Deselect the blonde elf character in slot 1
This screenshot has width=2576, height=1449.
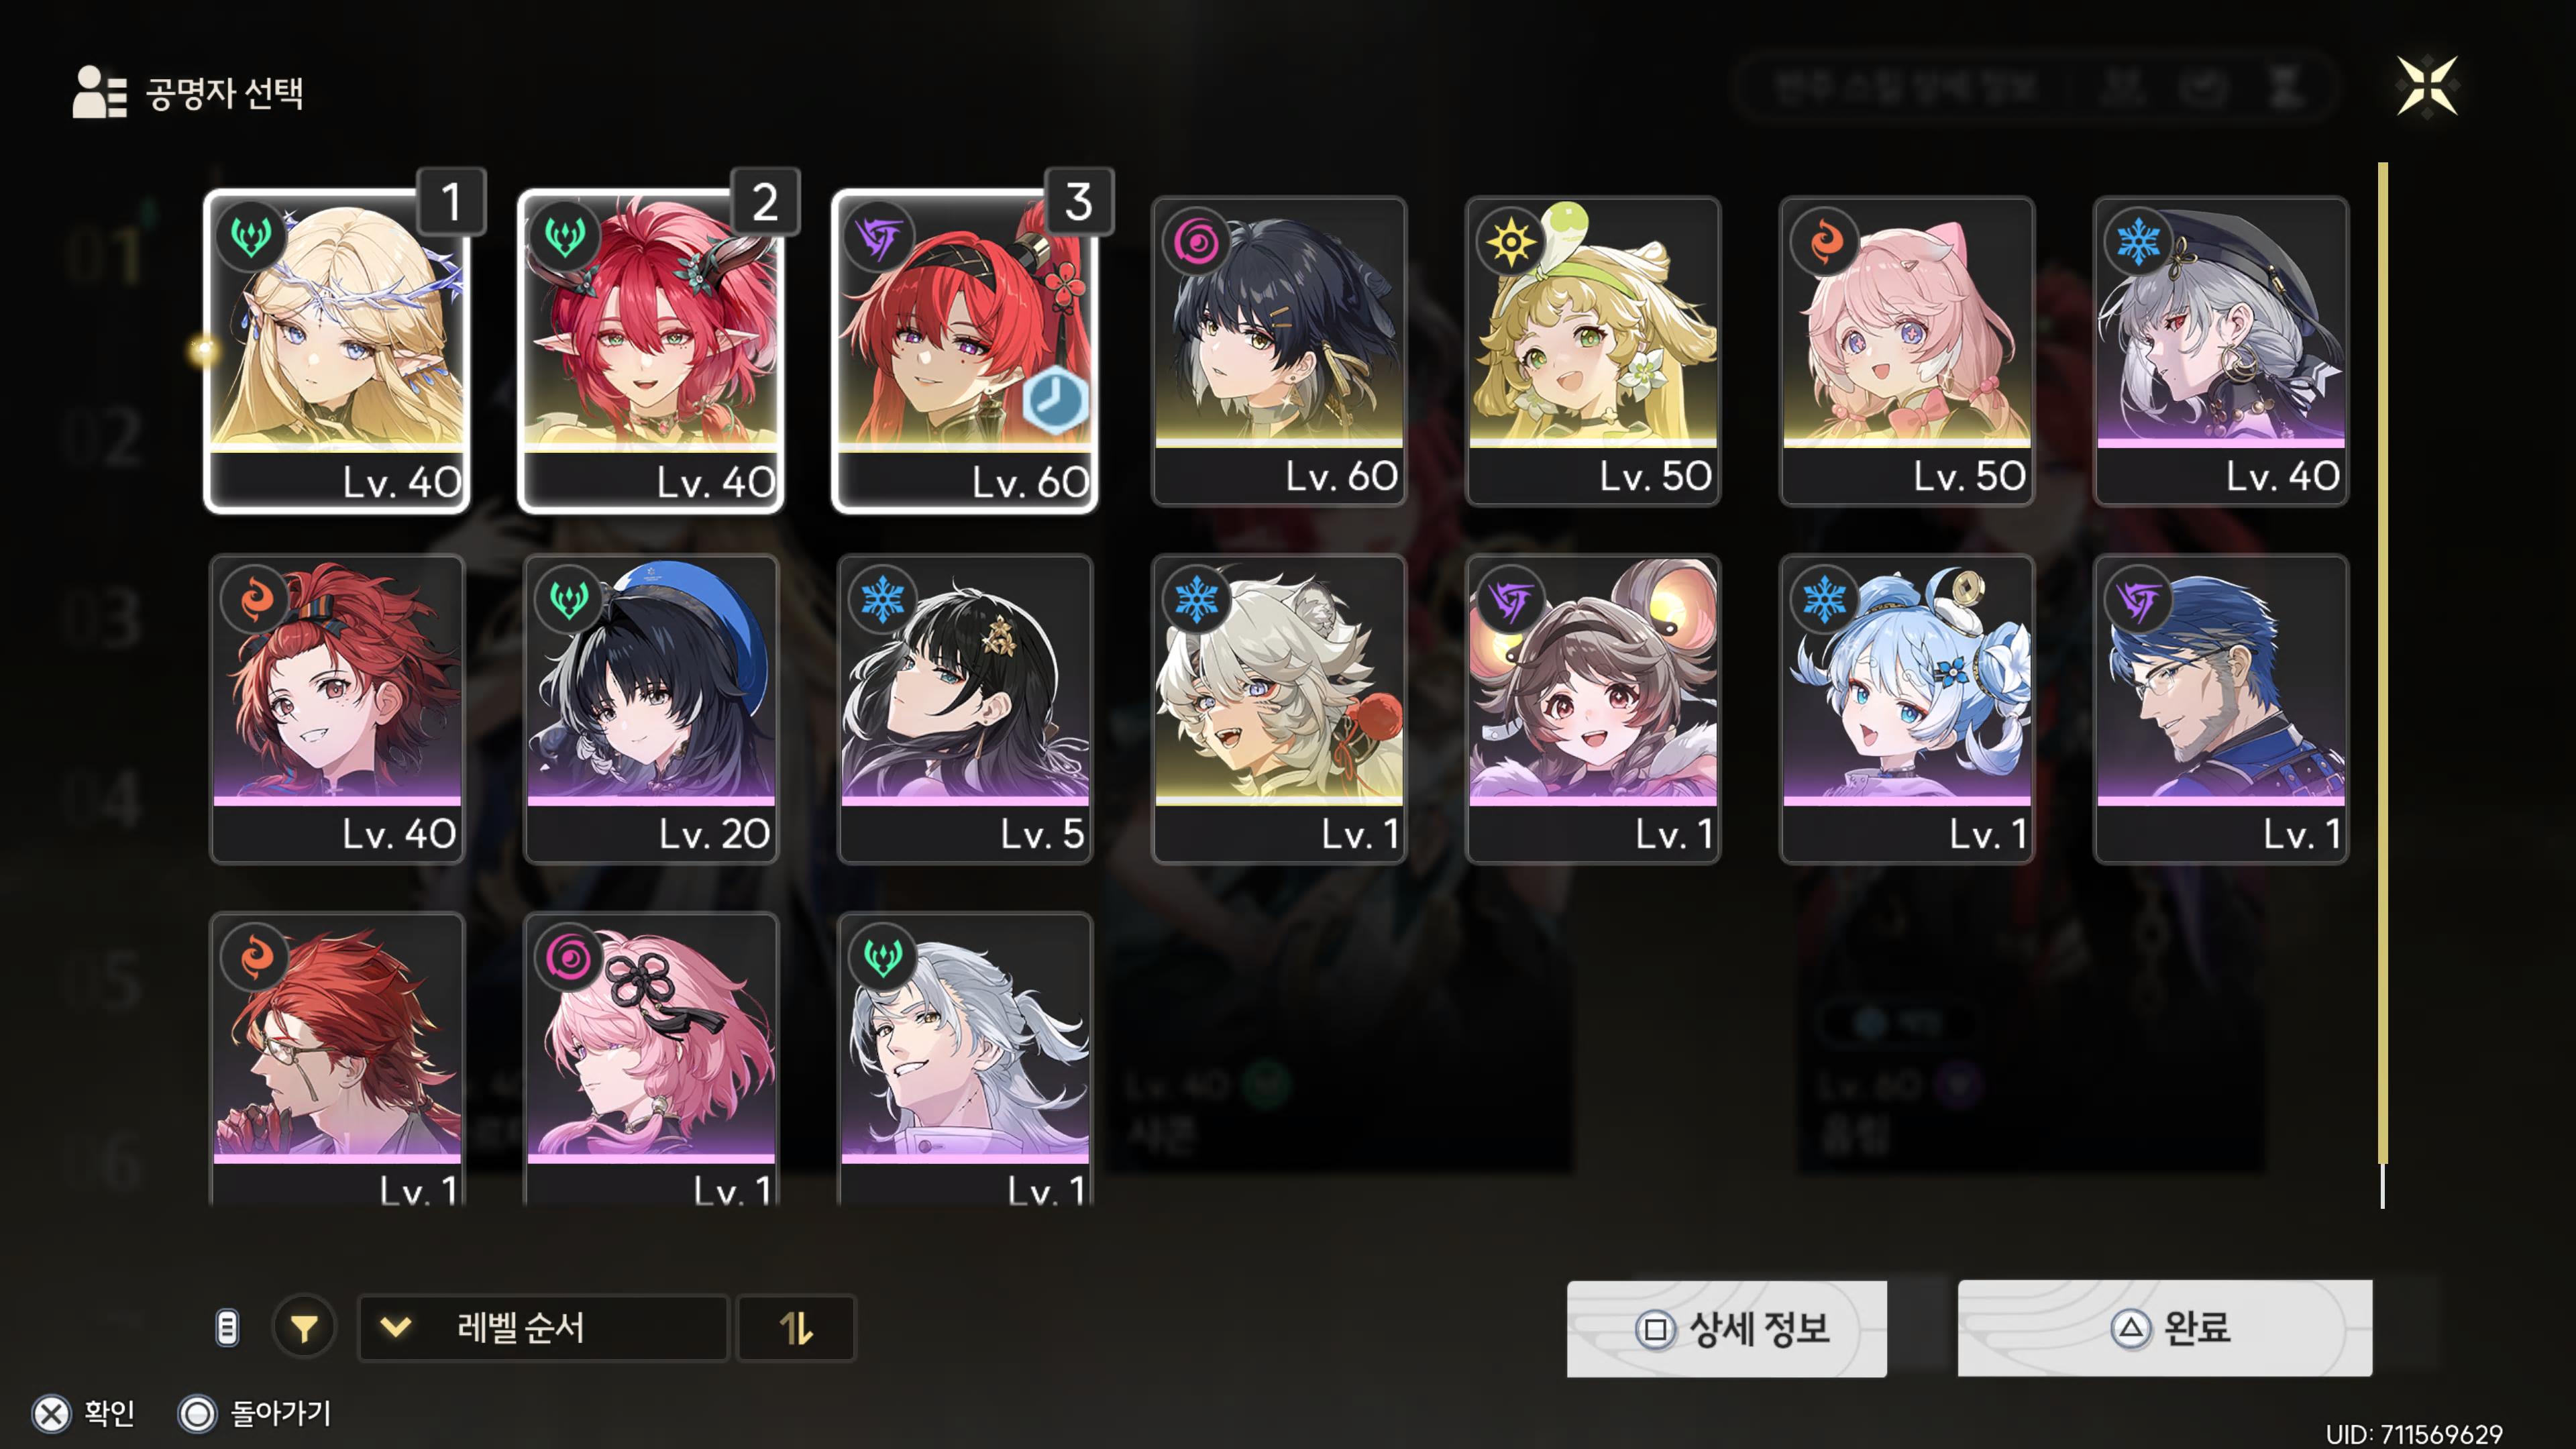(337, 350)
